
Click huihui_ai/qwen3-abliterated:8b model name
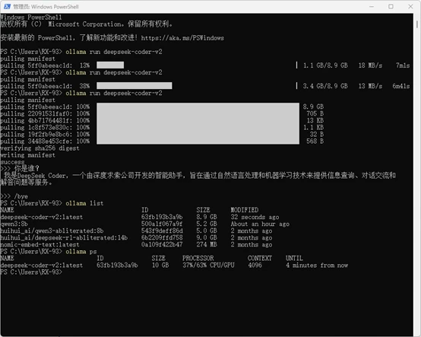[52, 230]
